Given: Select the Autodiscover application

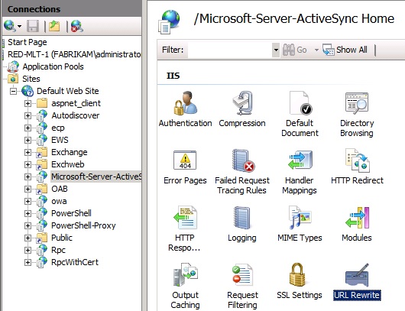Looking at the screenshot, I should click(75, 115).
